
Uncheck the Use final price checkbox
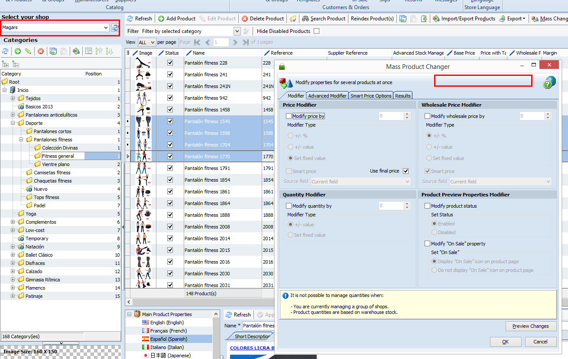coord(406,171)
